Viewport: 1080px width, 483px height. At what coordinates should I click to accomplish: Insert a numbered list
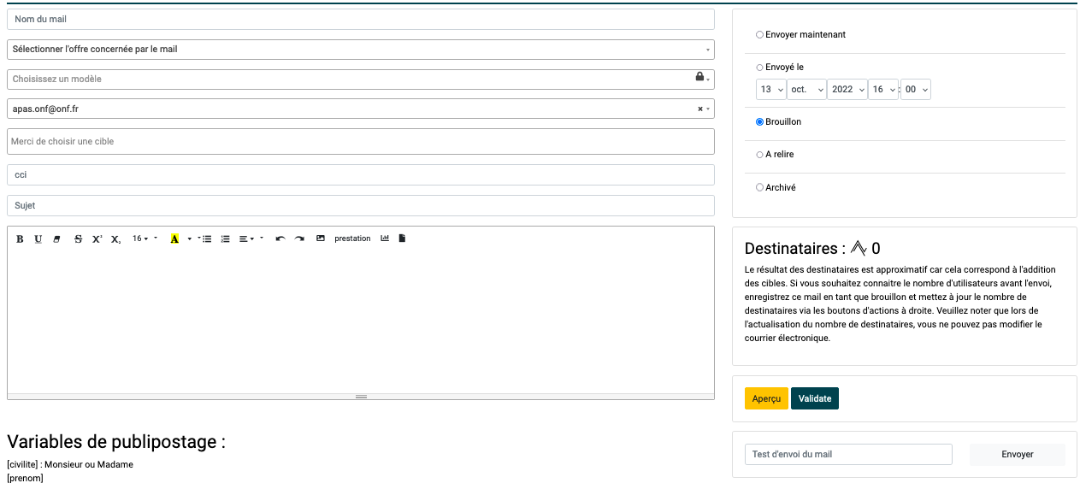coord(226,239)
